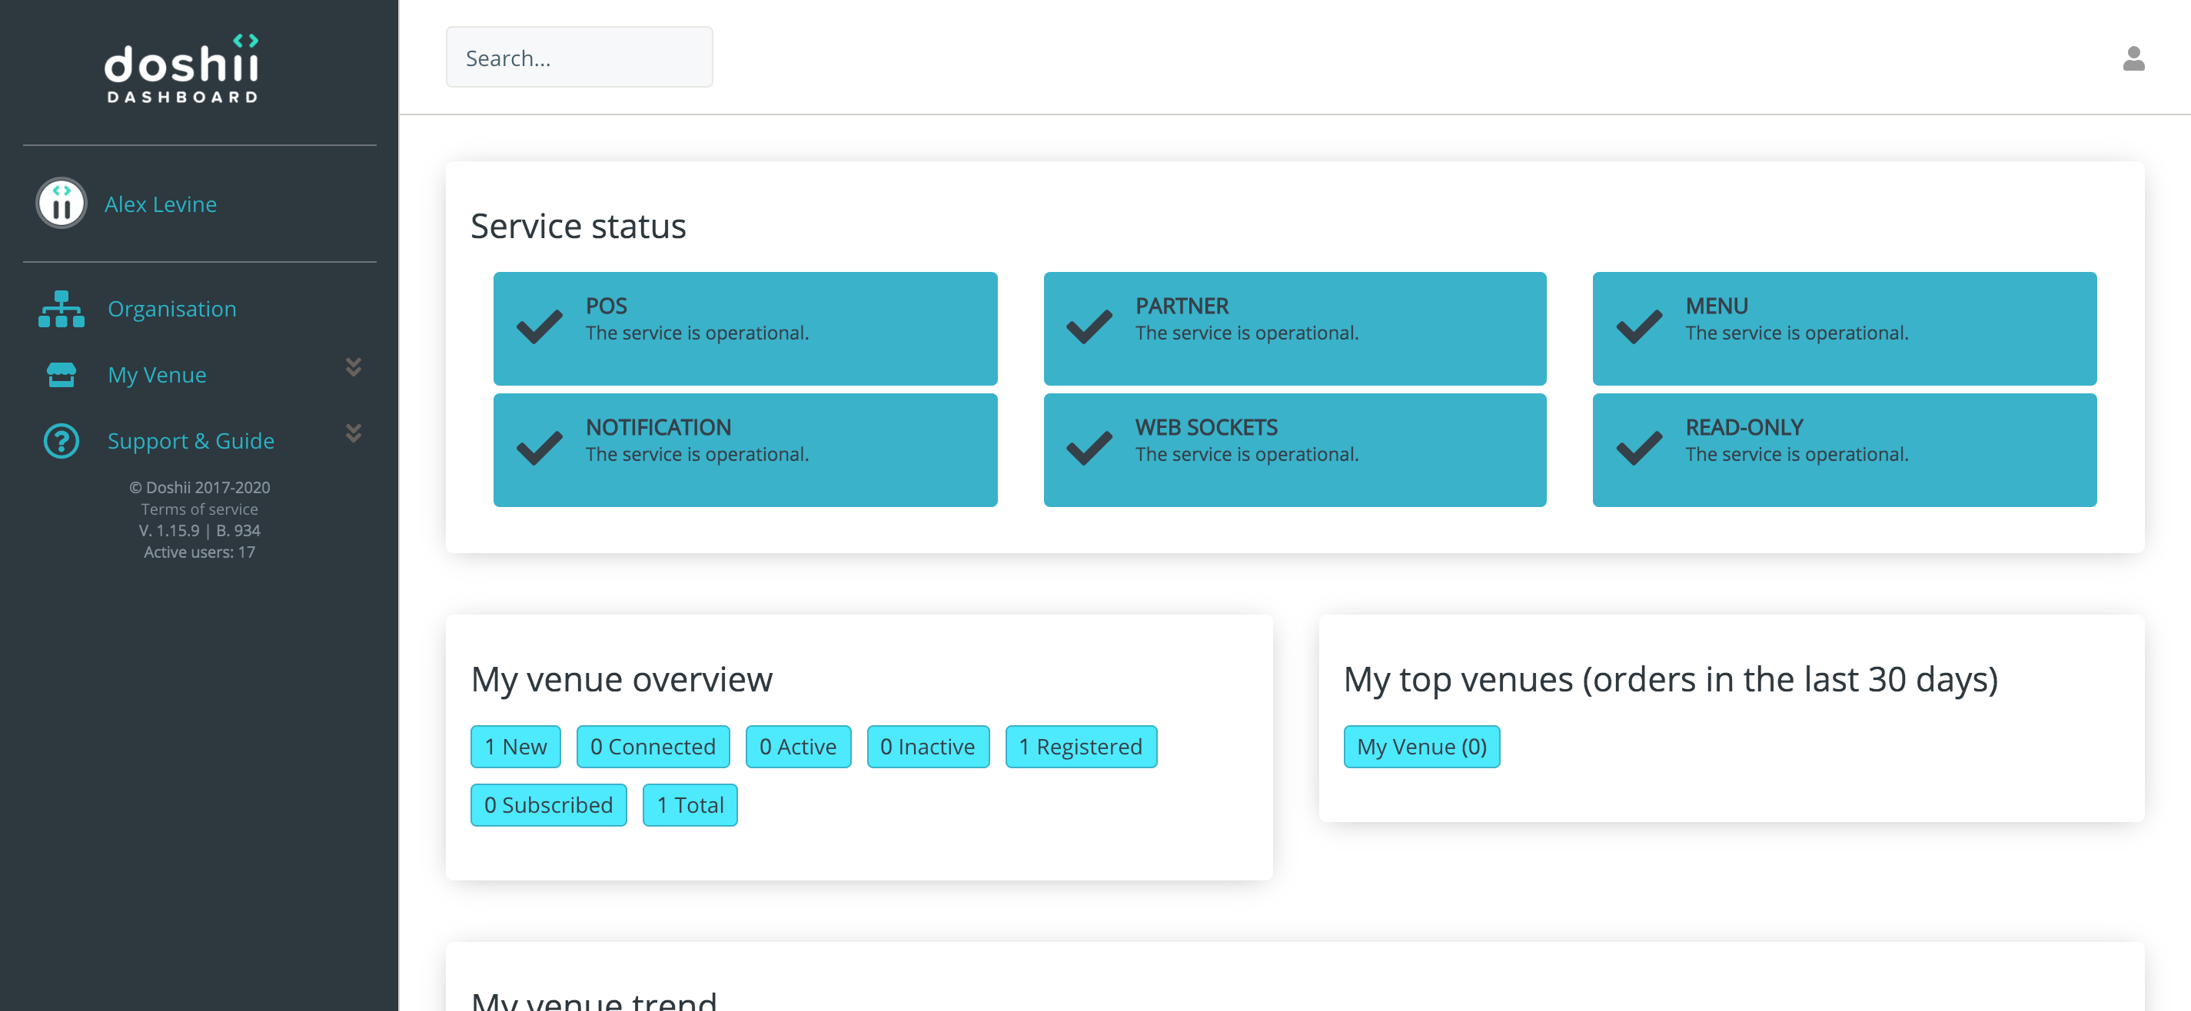Viewport: 2191px width, 1011px height.
Task: Expand the Support & Guide chevron
Action: click(x=352, y=433)
